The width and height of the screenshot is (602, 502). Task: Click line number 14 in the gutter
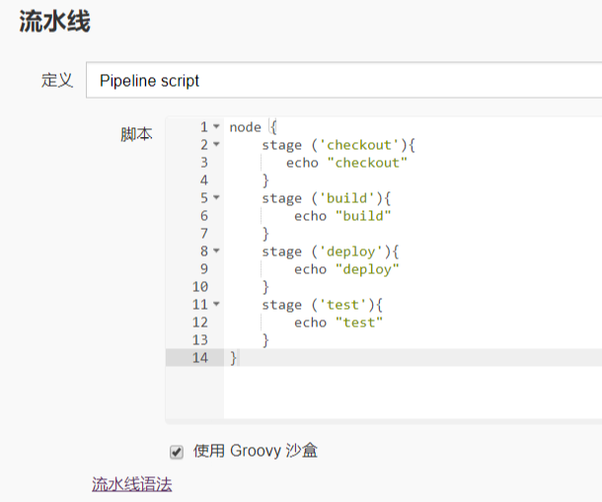coord(200,358)
